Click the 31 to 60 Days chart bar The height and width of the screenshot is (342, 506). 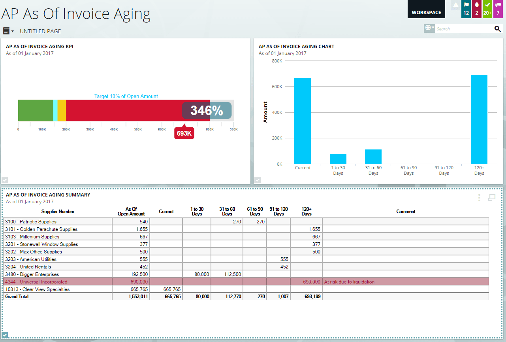(x=373, y=157)
